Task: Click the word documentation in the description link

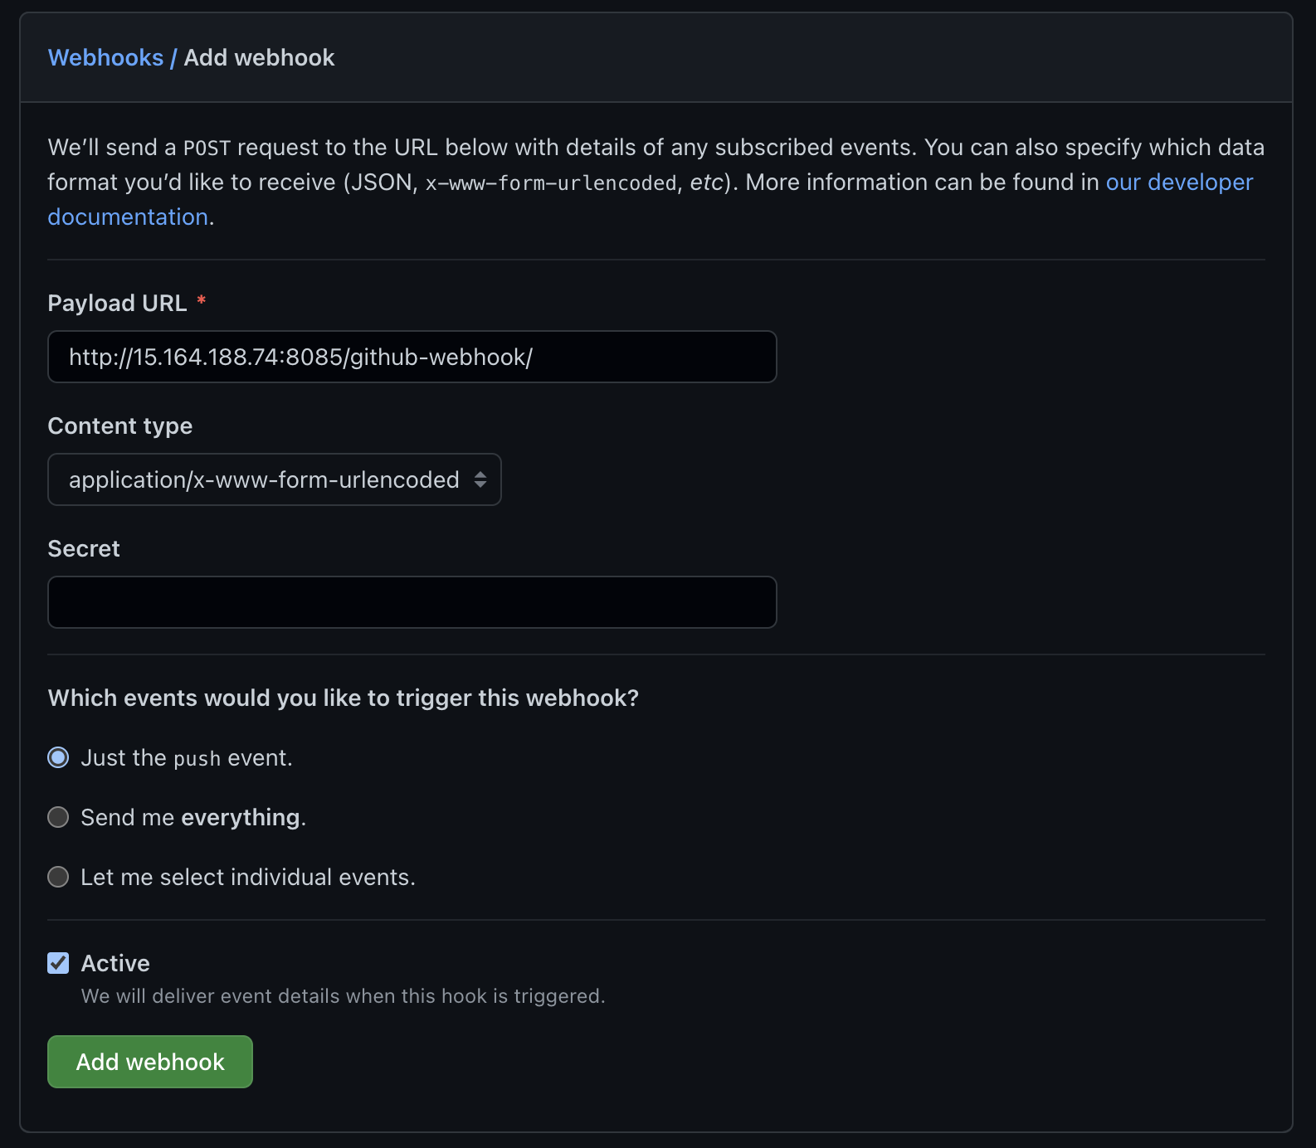Action: pyautogui.click(x=128, y=217)
